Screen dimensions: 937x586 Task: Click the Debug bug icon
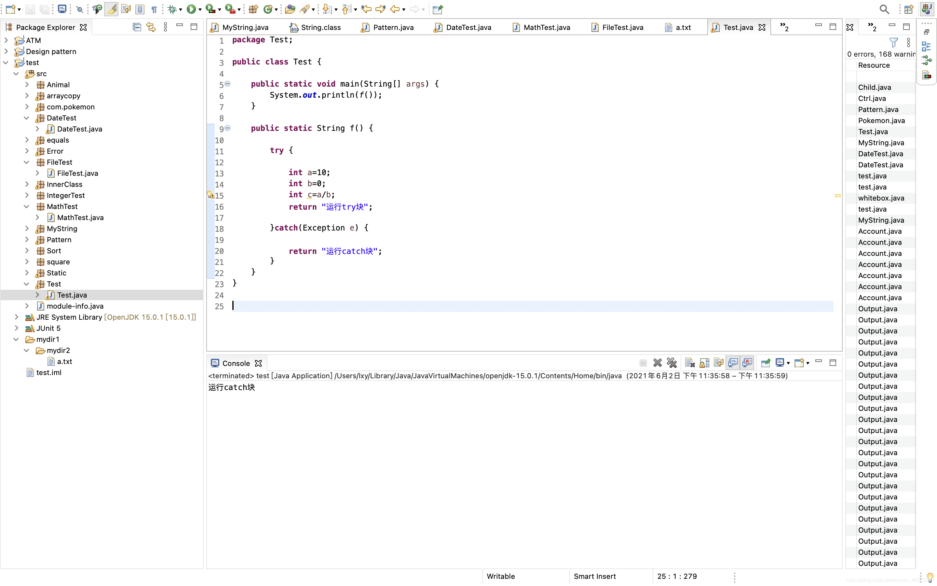(172, 9)
